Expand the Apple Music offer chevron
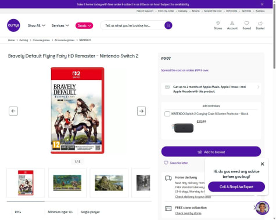Image resolution: width=276 pixels, height=220 pixels. 258,87
